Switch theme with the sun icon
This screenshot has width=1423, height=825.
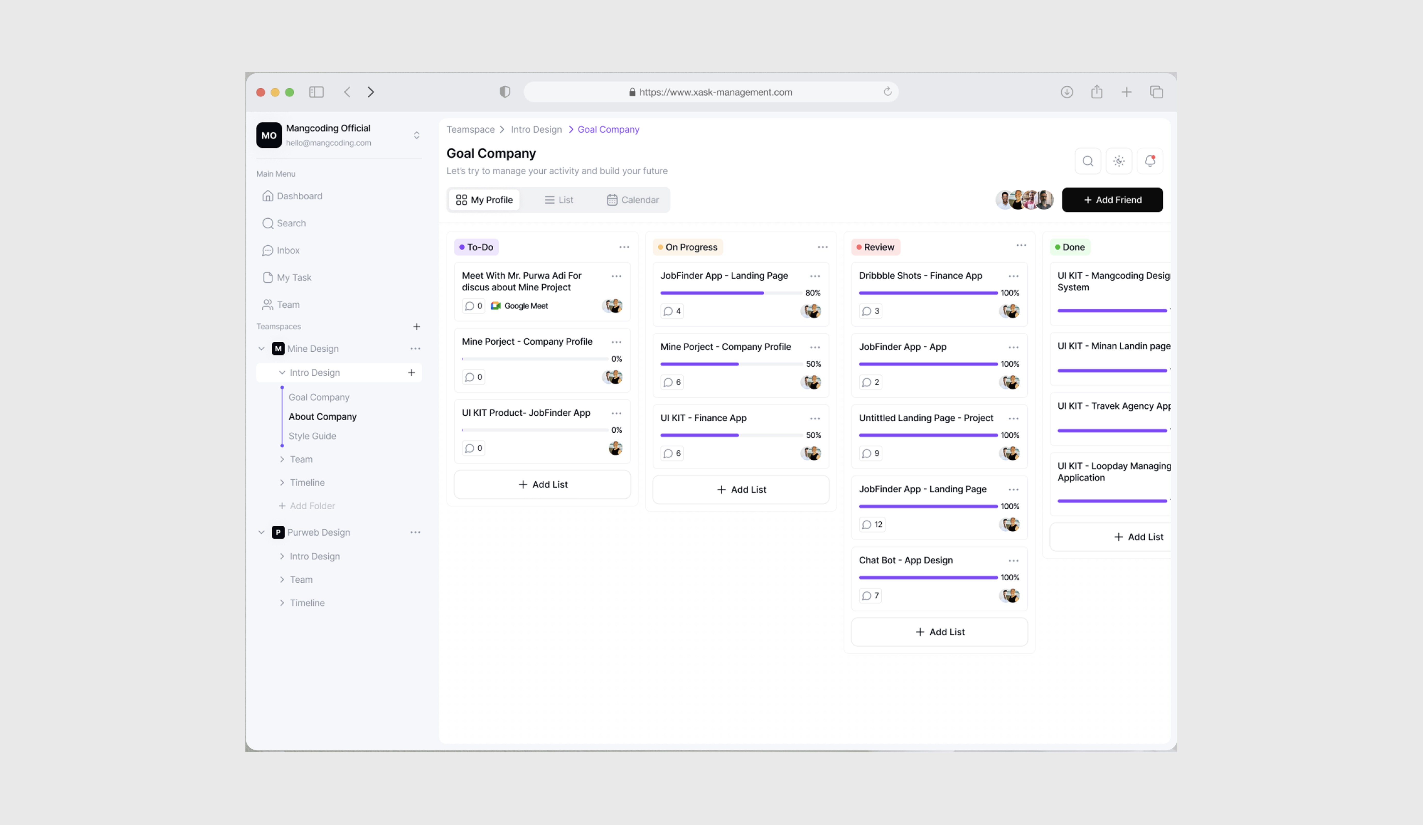tap(1119, 161)
